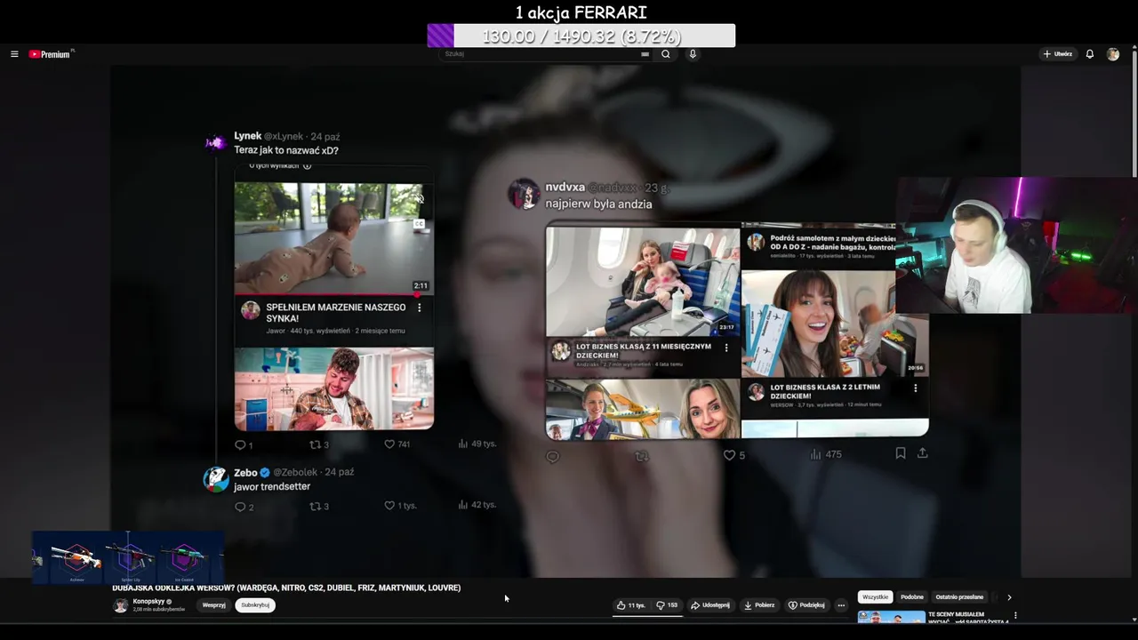Viewport: 1138px width, 640px height.
Task: Click the Podziękuj thanks button
Action: pyautogui.click(x=806, y=605)
